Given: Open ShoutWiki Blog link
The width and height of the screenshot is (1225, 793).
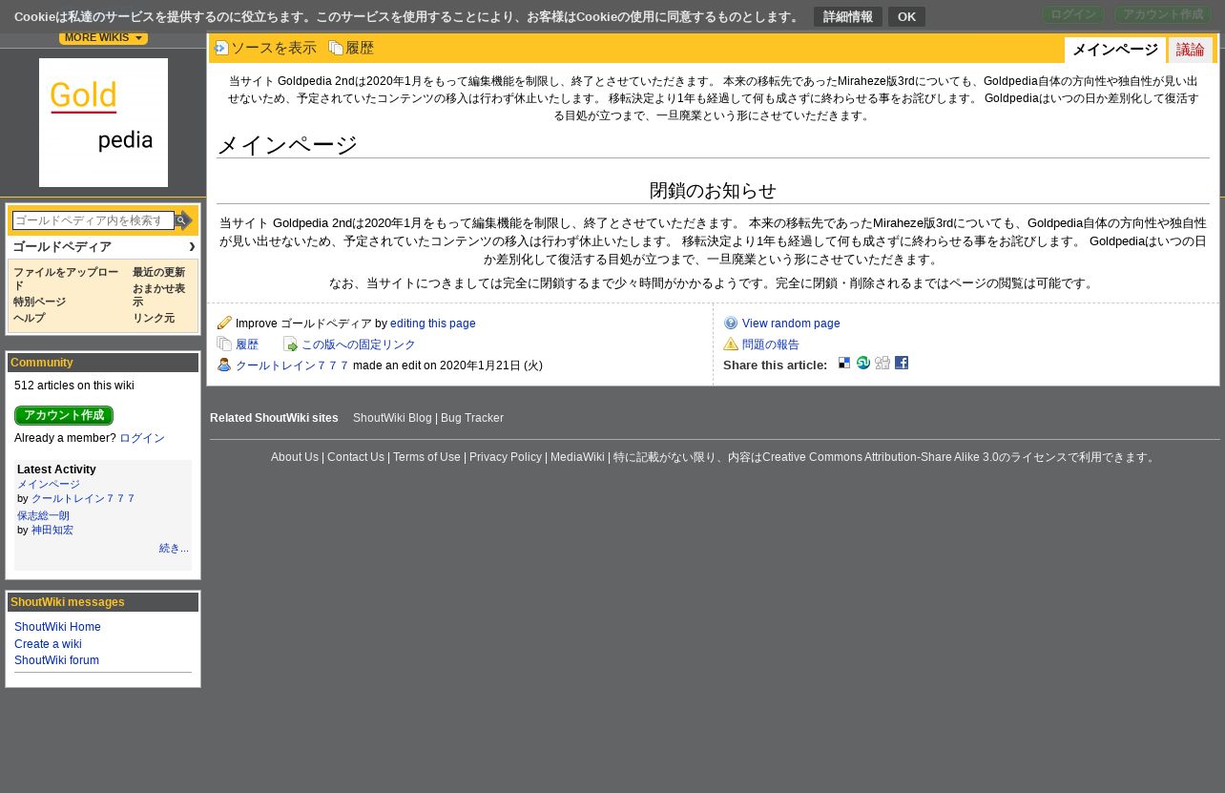Looking at the screenshot, I should pos(392,418).
